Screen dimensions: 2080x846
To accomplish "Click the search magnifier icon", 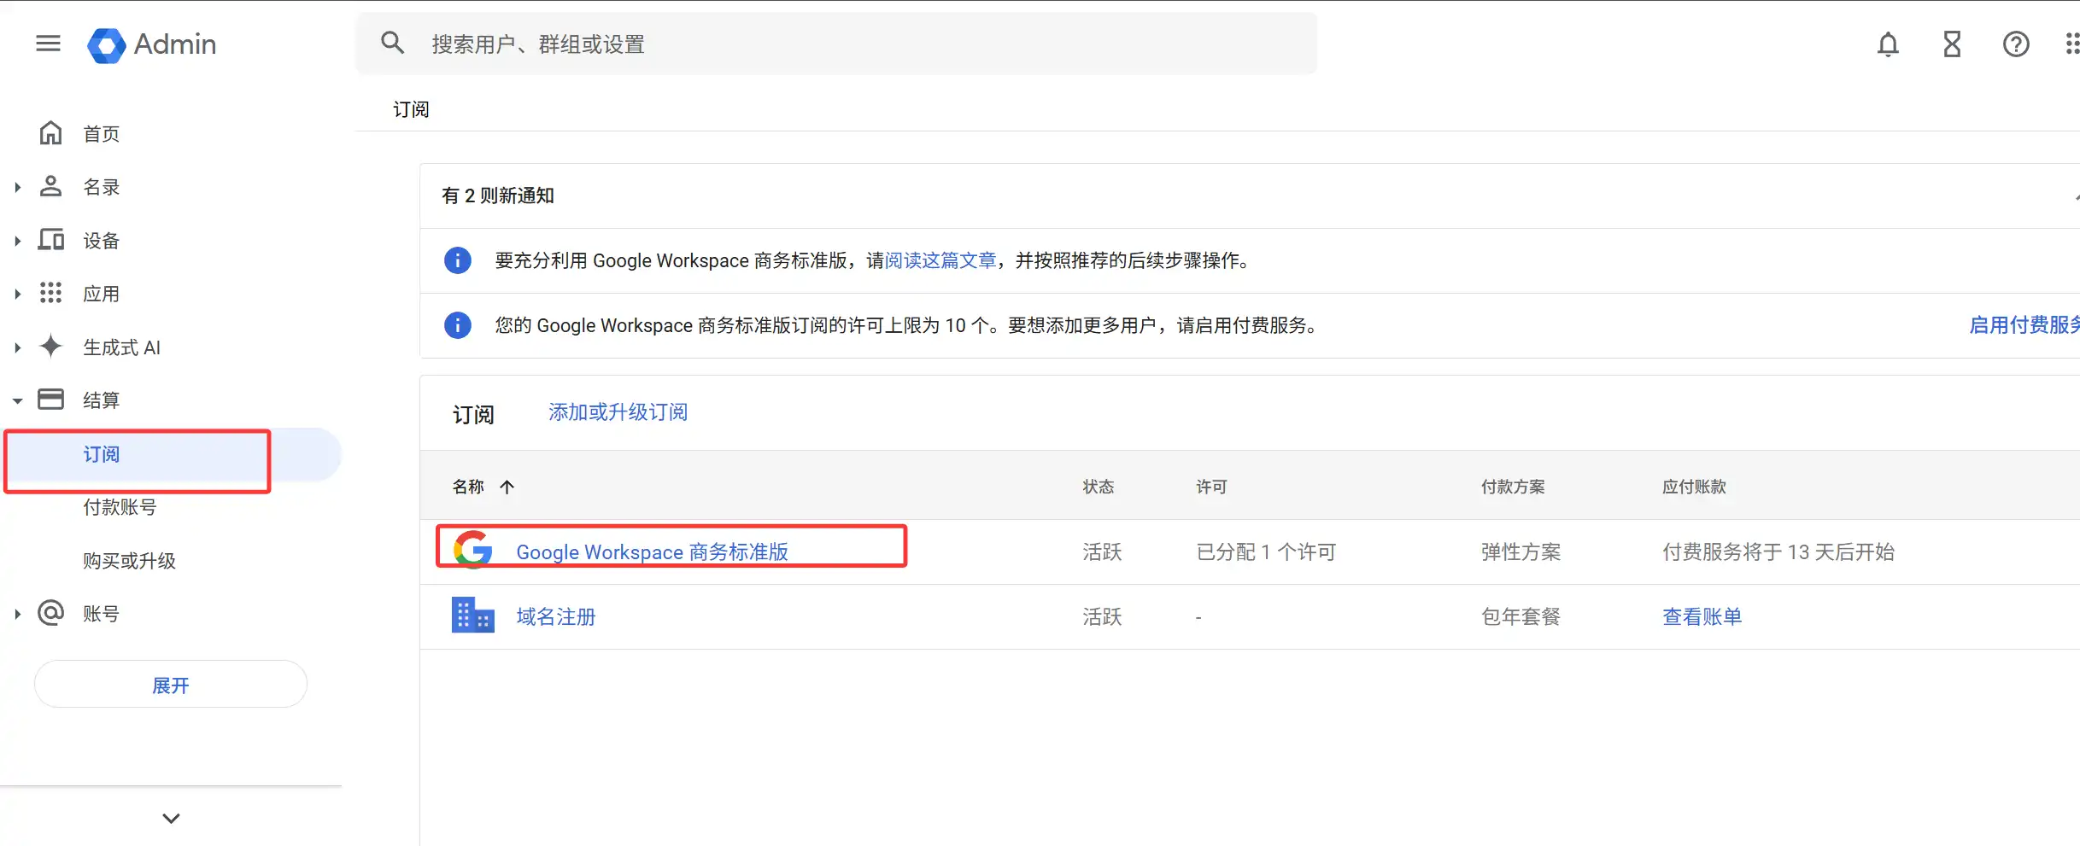I will 392,43.
